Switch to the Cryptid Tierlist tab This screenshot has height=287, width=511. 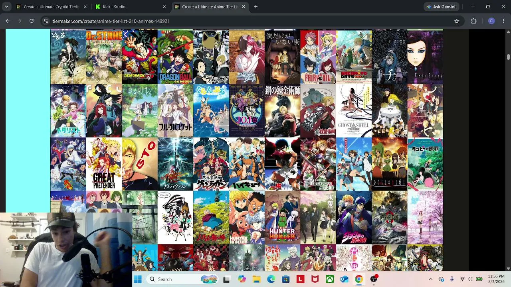click(51, 7)
